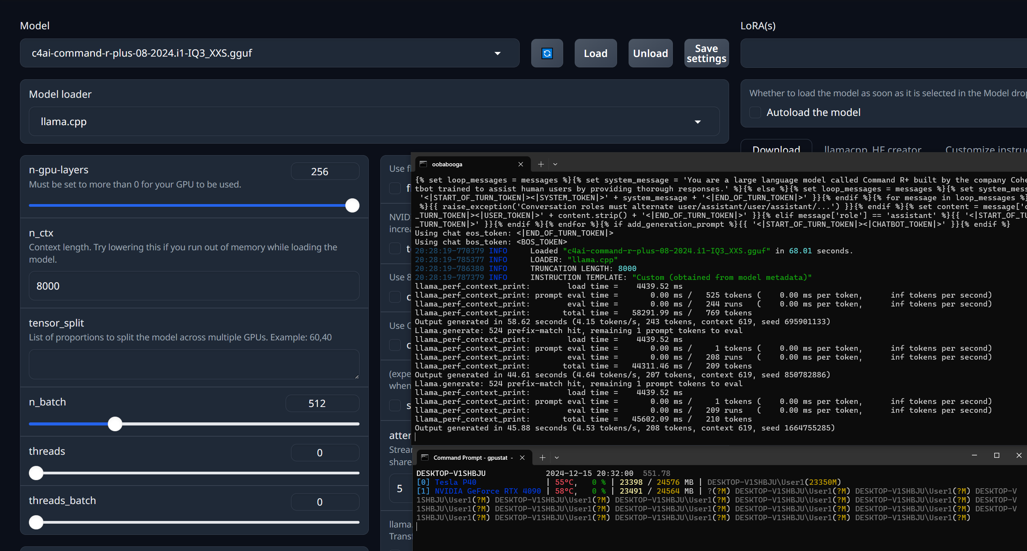
Task: Open the Customize instruction template tab
Action: click(x=985, y=149)
